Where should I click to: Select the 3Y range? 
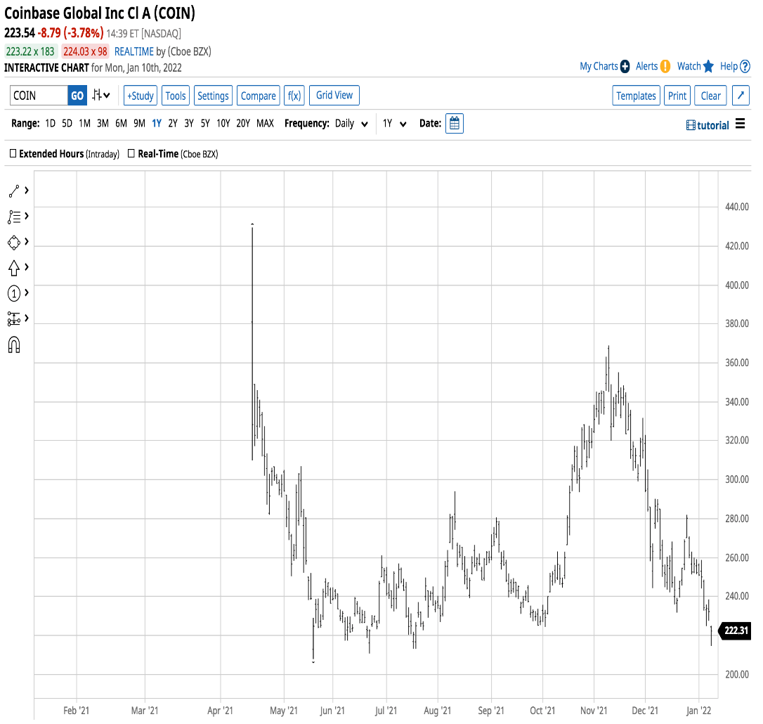pos(189,123)
